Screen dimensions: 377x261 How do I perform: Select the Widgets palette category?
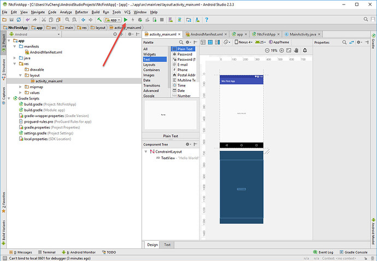click(150, 54)
